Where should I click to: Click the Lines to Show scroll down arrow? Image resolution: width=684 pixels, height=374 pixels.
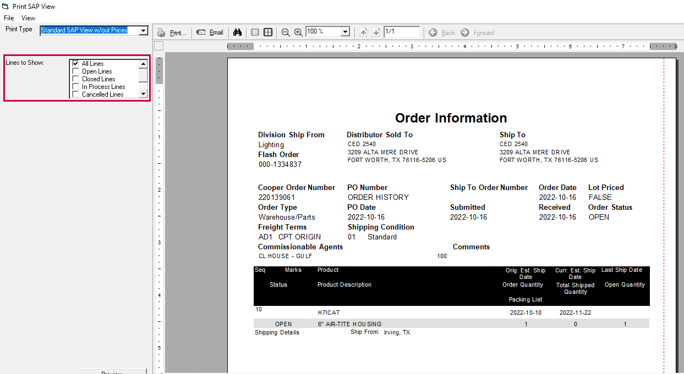(143, 94)
